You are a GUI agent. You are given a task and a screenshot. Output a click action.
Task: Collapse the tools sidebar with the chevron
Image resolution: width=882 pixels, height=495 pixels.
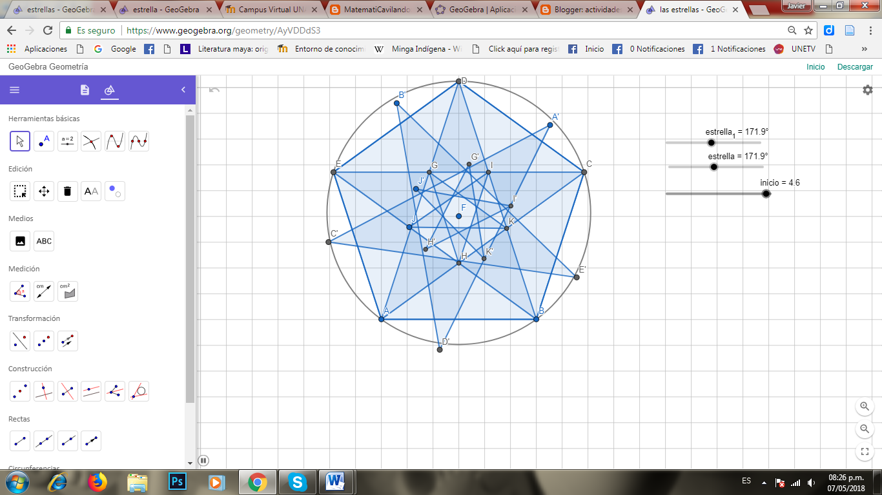(x=183, y=90)
